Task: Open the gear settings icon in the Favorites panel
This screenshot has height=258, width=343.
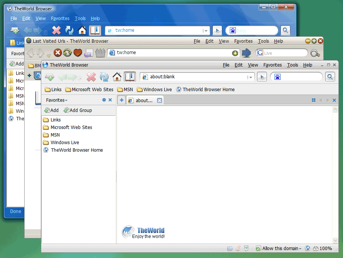Action: click(x=104, y=100)
